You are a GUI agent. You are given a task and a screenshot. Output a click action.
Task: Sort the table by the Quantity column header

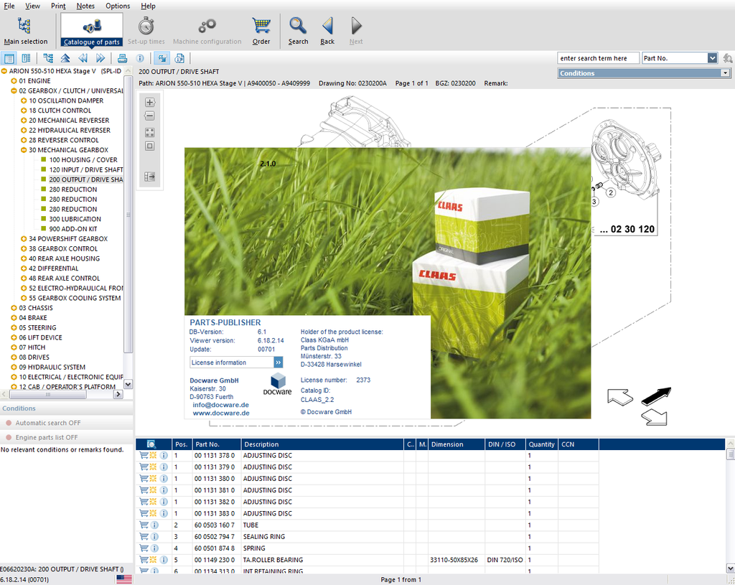point(541,444)
